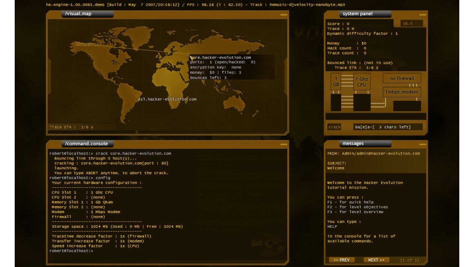Select the 1 Ghz CPU module
This screenshot has height=267, width=474.
click(362, 82)
